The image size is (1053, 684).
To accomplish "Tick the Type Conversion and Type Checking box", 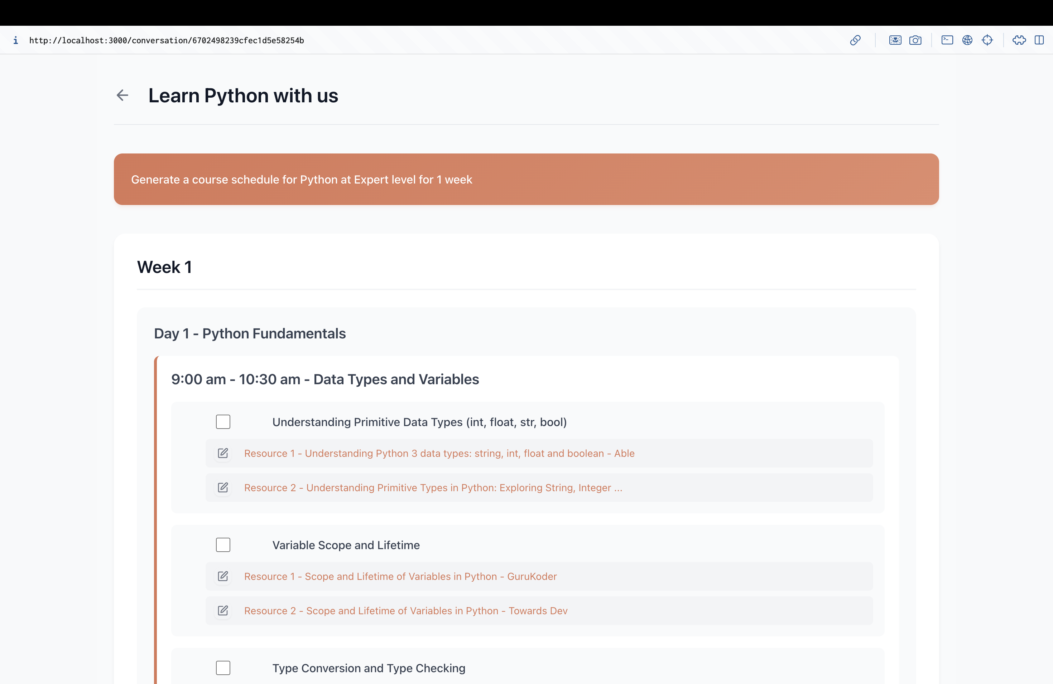I will tap(223, 668).
